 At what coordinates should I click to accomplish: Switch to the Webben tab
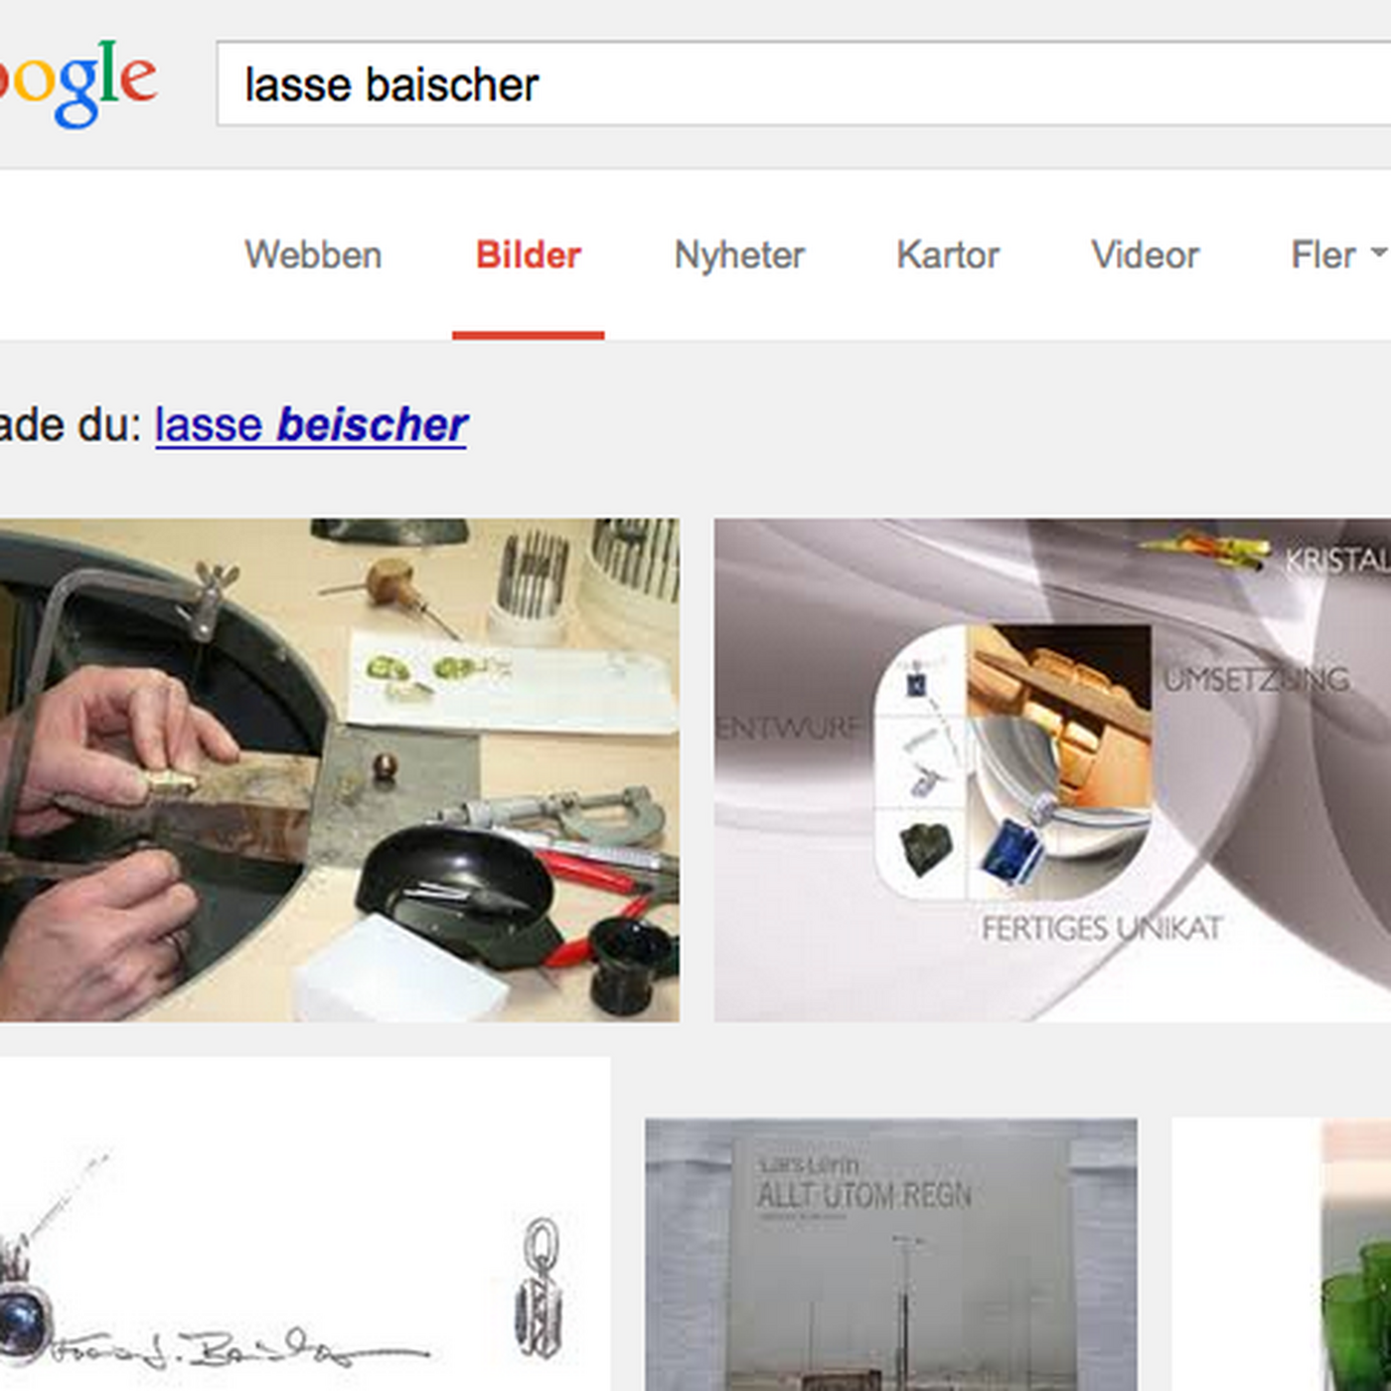click(x=313, y=255)
